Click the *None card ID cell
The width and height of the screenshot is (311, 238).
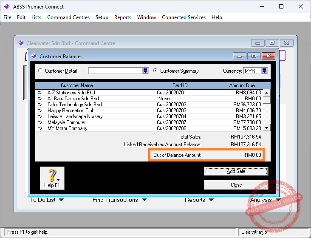pos(163,99)
